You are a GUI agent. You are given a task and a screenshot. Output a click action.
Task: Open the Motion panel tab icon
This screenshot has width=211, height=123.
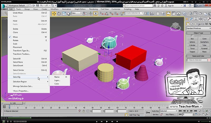coord(200,19)
